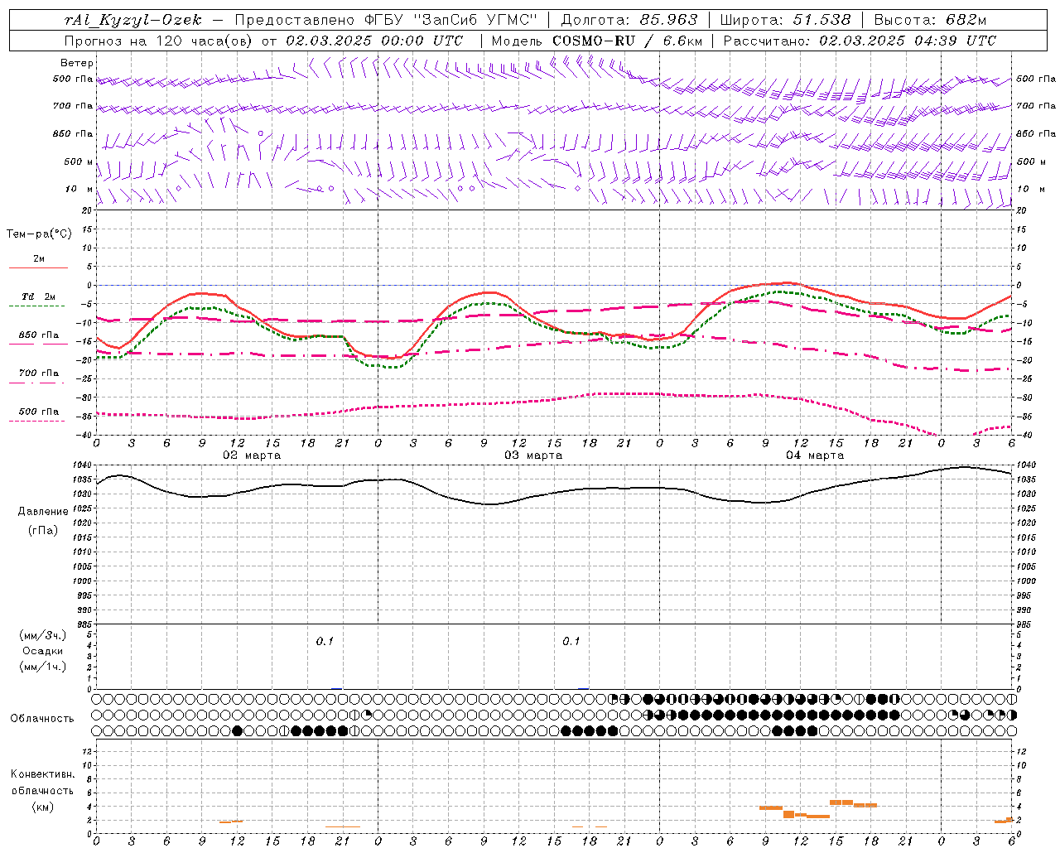The width and height of the screenshot is (1060, 848).
Task: Click the Прогноз на 120 часа(ов) text
Action: (x=160, y=41)
